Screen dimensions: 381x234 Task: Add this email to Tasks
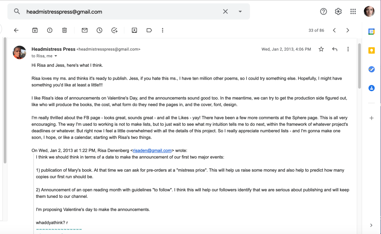(114, 30)
